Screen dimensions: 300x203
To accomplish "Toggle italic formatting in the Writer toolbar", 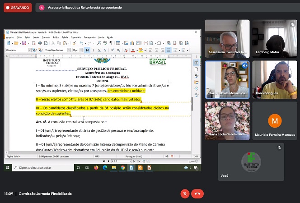I will [x=94, y=50].
